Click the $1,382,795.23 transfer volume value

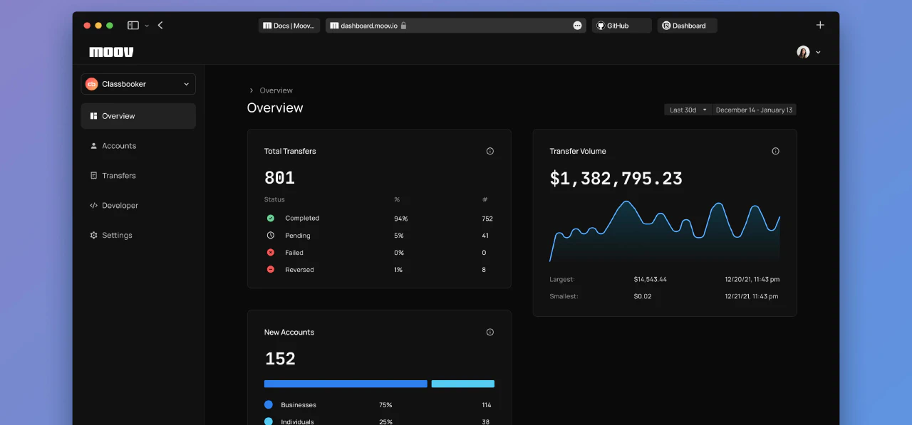tap(616, 179)
